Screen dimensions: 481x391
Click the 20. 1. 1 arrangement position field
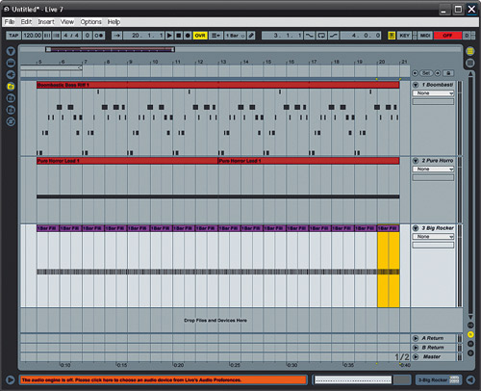143,36
